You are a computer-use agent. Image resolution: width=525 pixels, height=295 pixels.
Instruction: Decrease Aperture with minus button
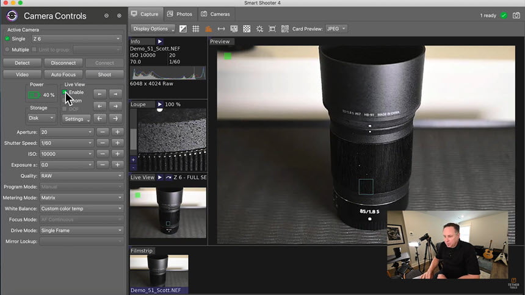coord(103,132)
